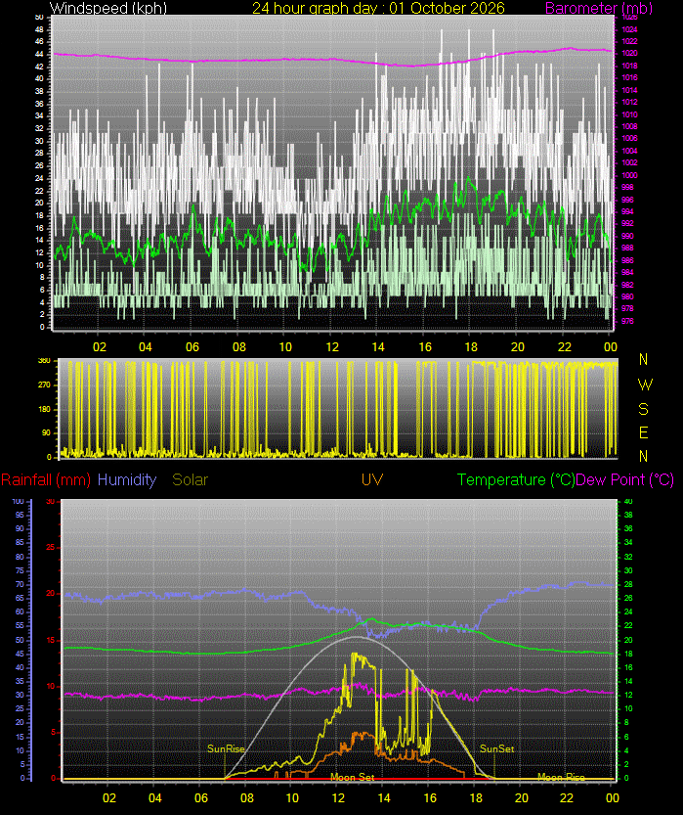Select "36" on the windspeed axis

pos(39,104)
